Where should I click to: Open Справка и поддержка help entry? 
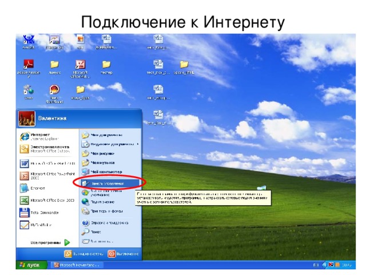click(105, 223)
